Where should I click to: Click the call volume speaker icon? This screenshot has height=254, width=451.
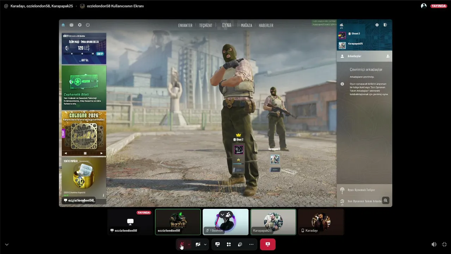click(434, 244)
